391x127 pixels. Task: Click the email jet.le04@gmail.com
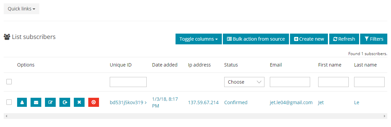291,102
